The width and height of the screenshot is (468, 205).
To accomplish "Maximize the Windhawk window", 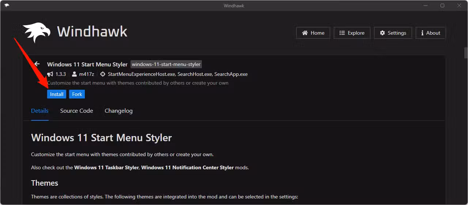I will tap(442, 5).
